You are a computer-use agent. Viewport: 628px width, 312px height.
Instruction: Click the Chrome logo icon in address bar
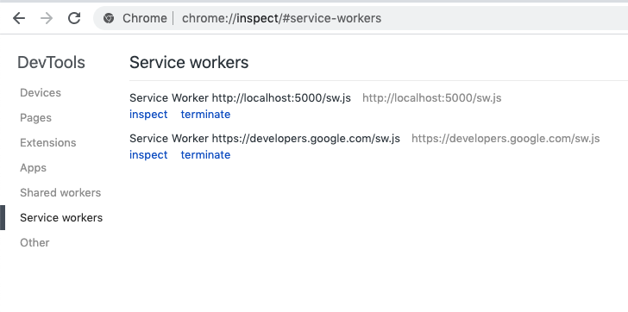(x=109, y=18)
